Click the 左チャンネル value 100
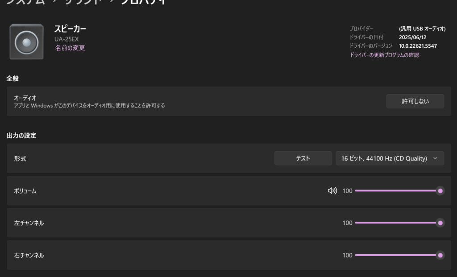The image size is (457, 277). (x=347, y=223)
